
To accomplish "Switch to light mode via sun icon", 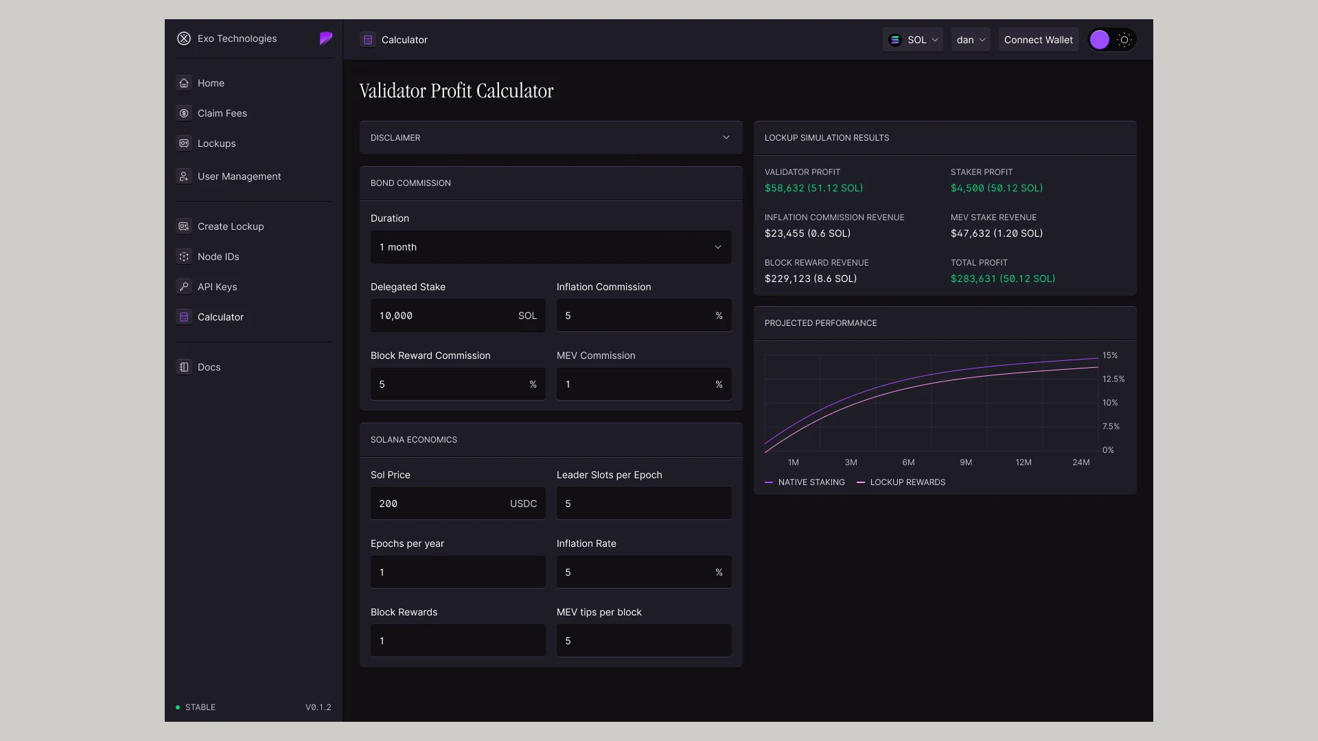I will [1124, 40].
